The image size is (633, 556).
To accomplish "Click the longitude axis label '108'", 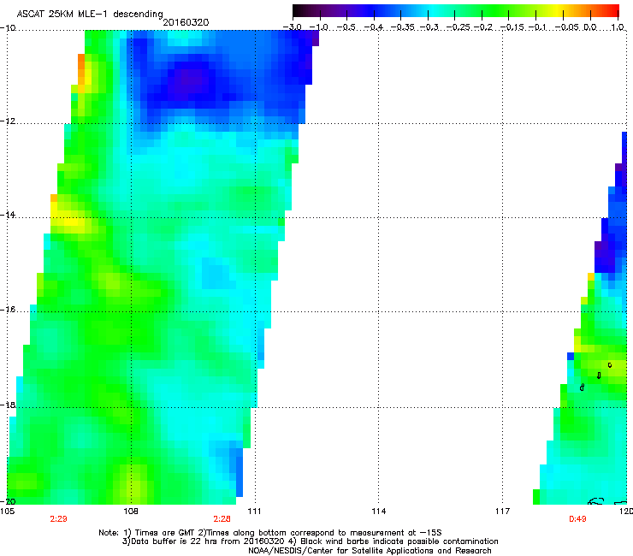I will point(131,512).
